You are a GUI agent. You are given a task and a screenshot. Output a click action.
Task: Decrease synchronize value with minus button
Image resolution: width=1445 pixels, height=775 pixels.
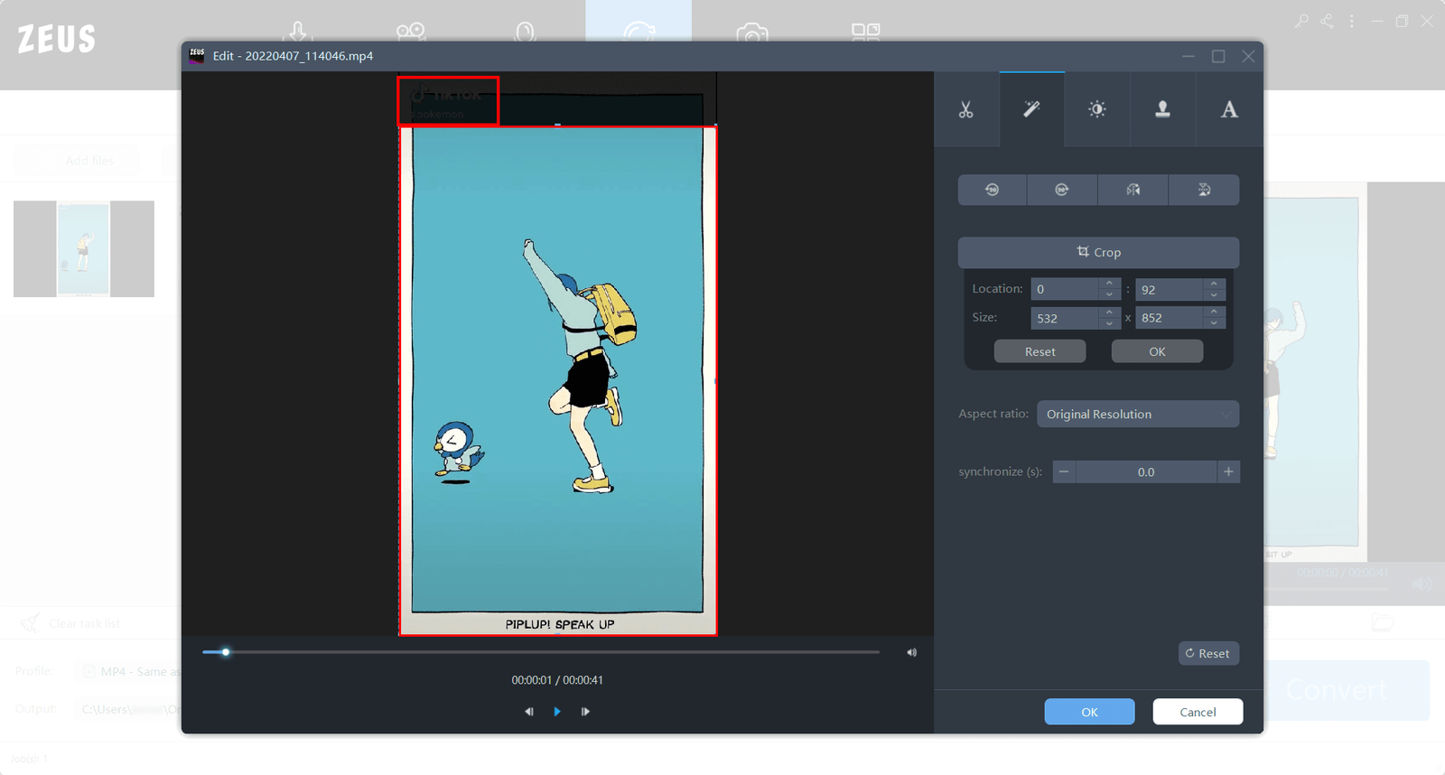(x=1064, y=472)
